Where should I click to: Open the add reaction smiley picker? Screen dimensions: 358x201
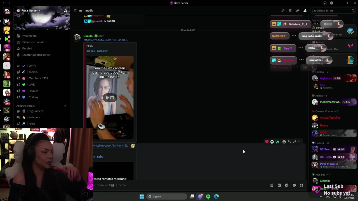pyautogui.click(x=284, y=142)
